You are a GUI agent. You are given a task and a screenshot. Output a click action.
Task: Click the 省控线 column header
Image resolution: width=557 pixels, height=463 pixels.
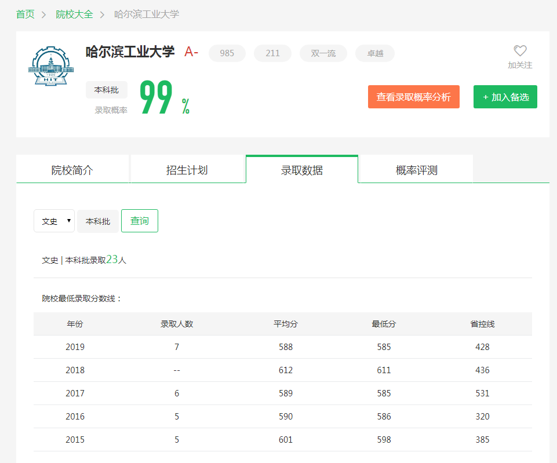(482, 324)
